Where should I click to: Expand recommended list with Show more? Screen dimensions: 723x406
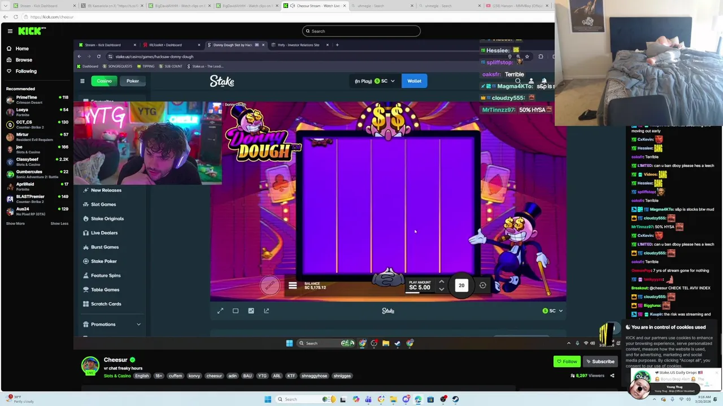pos(15,223)
